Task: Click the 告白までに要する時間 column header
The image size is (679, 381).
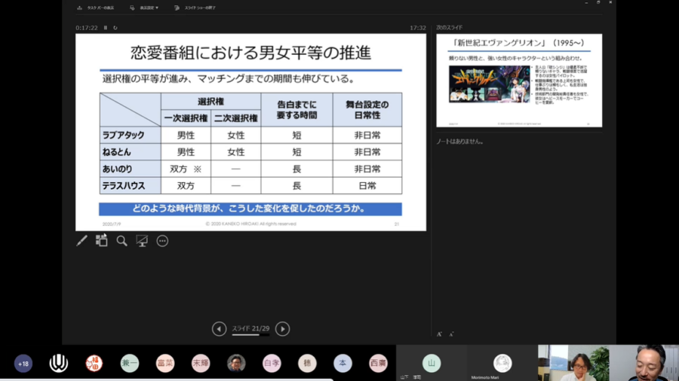Action: click(x=296, y=110)
